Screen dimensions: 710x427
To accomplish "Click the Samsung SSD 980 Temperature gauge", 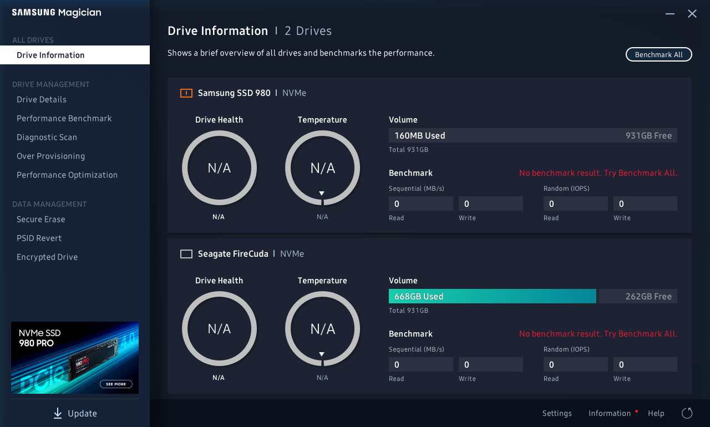I will pyautogui.click(x=322, y=168).
